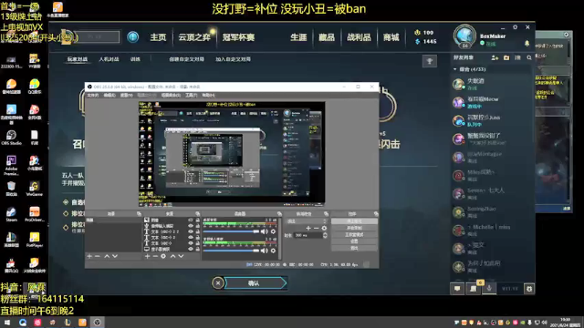Remove the scene transition with minus icon
The height and width of the screenshot is (328, 584).
tap(317, 229)
